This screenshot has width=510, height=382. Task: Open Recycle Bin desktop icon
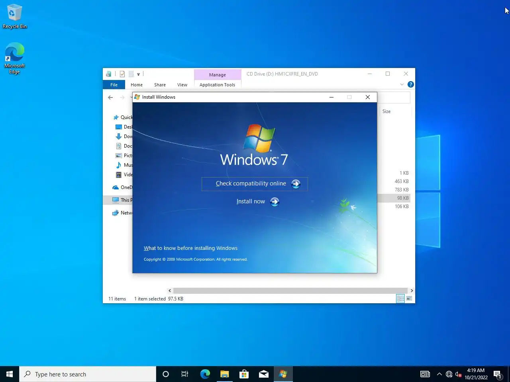point(14,17)
